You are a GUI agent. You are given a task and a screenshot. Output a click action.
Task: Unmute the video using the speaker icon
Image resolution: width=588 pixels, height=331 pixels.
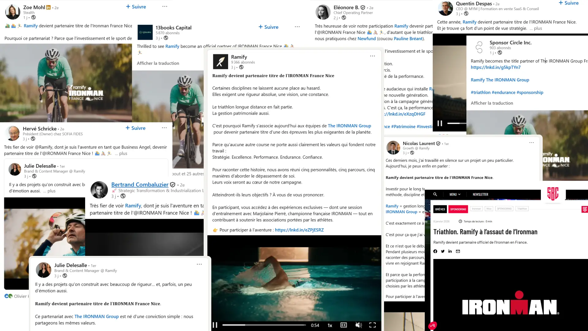(x=358, y=325)
